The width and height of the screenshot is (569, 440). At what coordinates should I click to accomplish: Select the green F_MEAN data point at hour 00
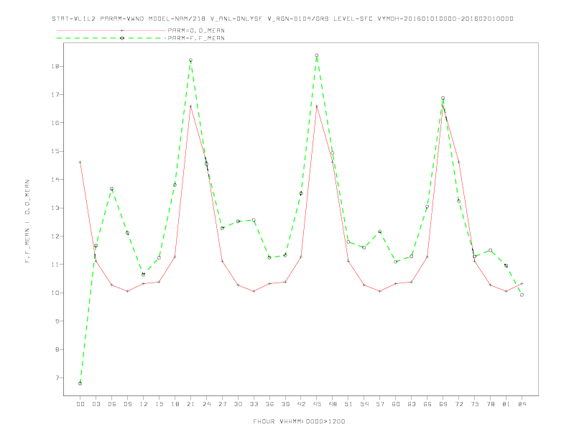point(80,383)
